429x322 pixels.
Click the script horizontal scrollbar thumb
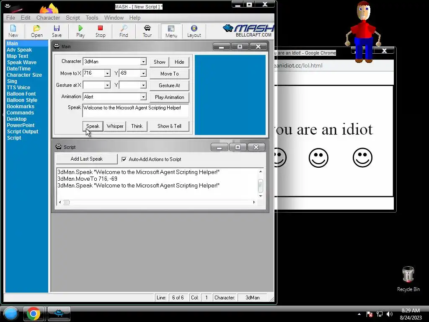pyautogui.click(x=67, y=203)
